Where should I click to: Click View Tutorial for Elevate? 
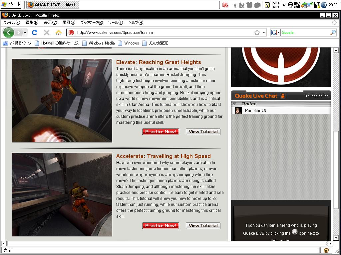[x=203, y=131]
